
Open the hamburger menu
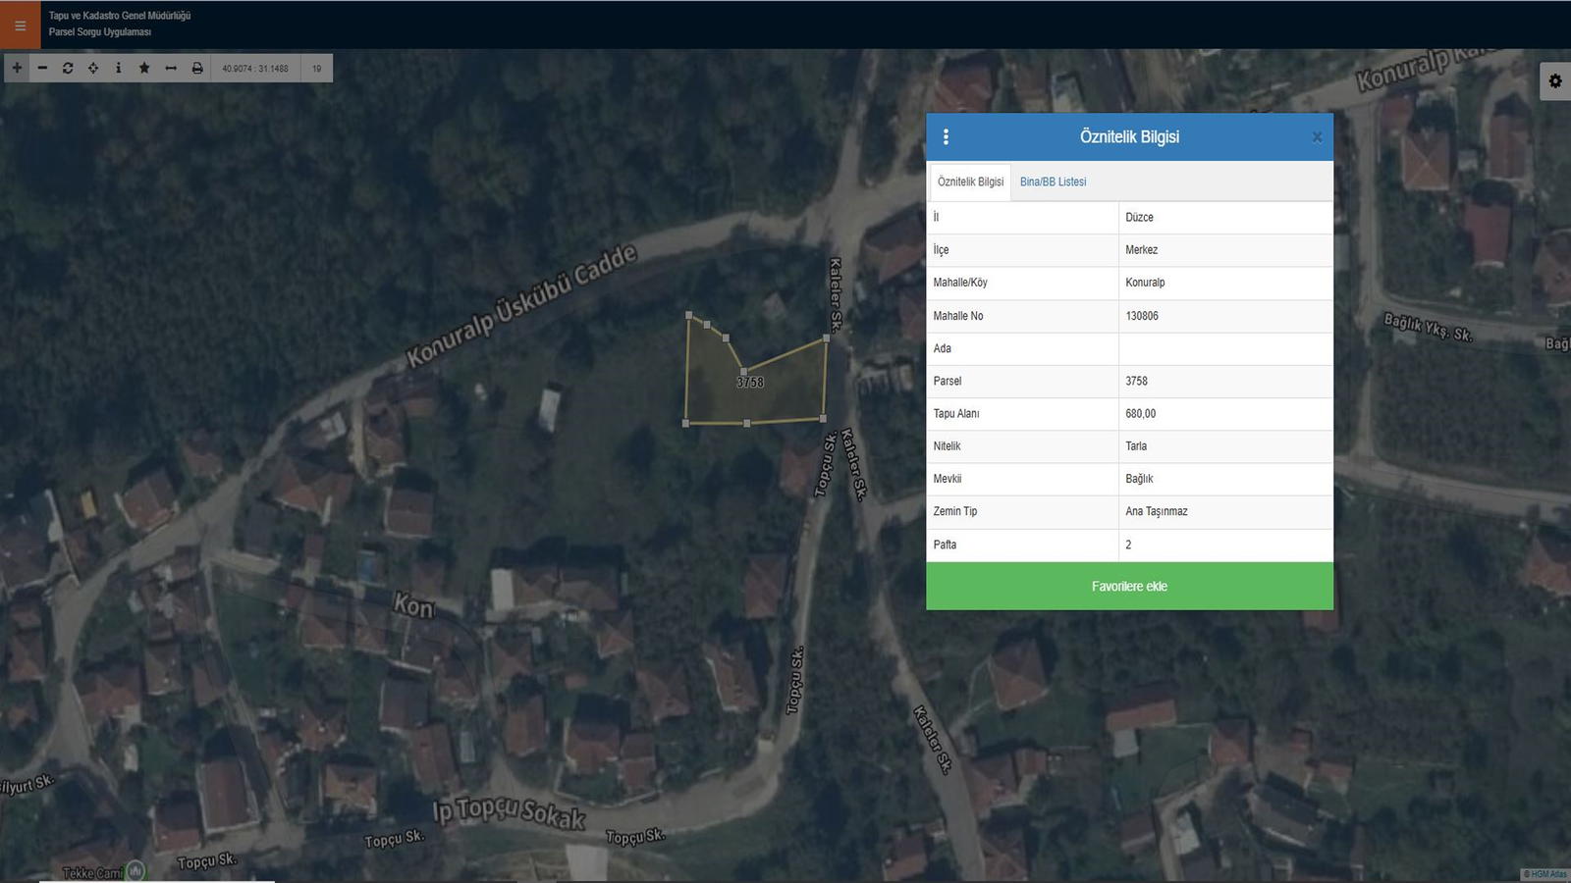click(20, 26)
